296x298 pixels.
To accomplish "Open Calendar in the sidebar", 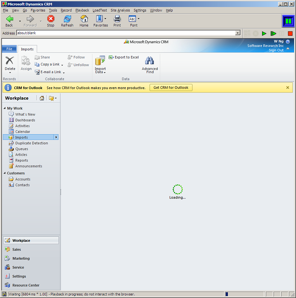I will pyautogui.click(x=23, y=132).
